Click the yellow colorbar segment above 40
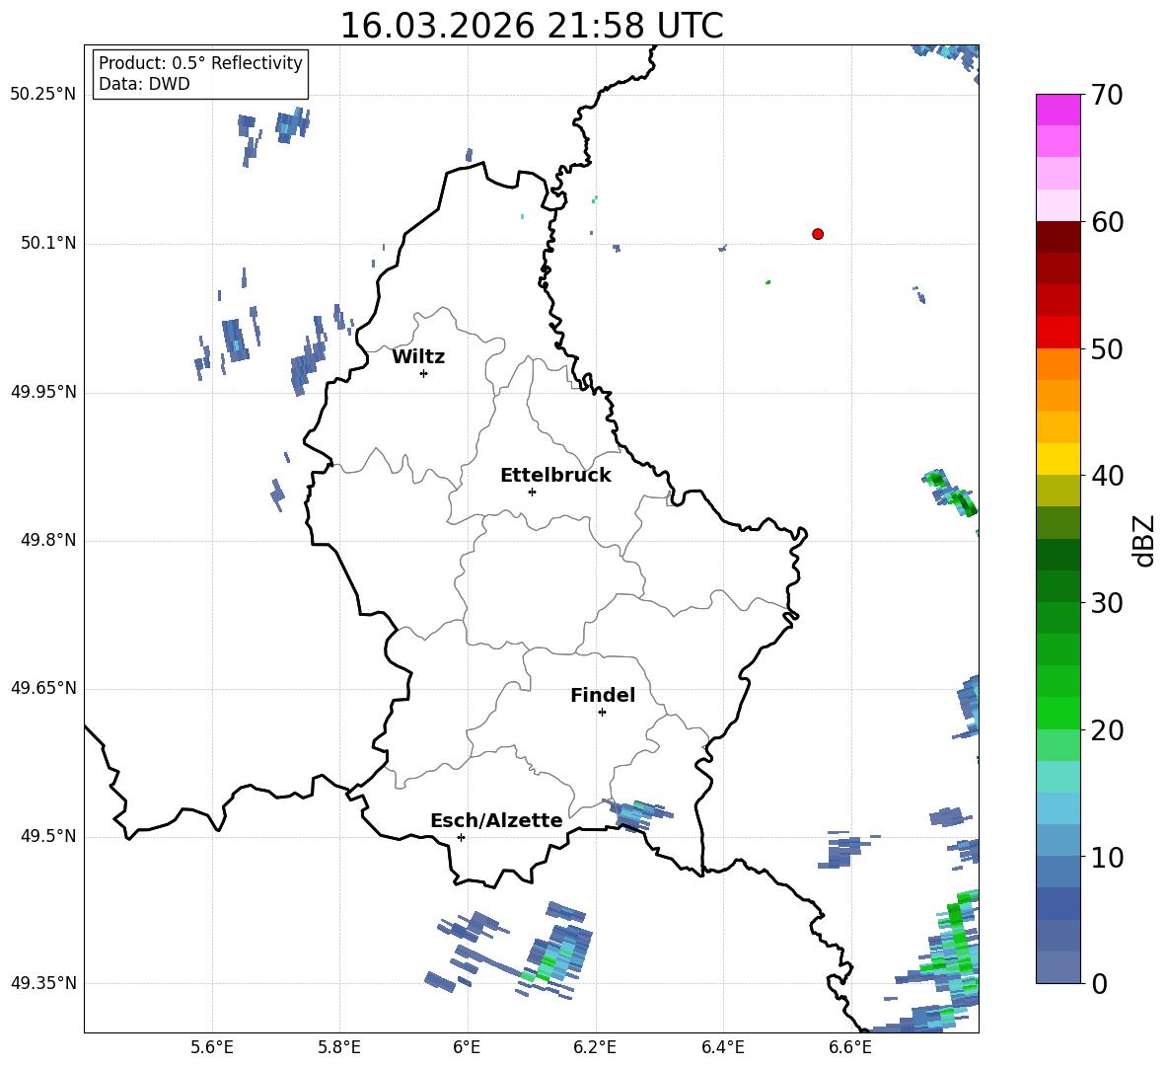1168x1067 pixels. pos(1058,459)
